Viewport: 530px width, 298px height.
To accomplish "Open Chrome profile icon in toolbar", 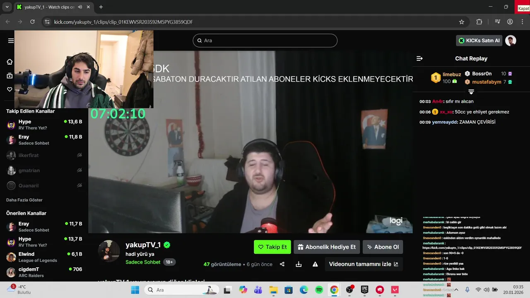I will coord(510,22).
